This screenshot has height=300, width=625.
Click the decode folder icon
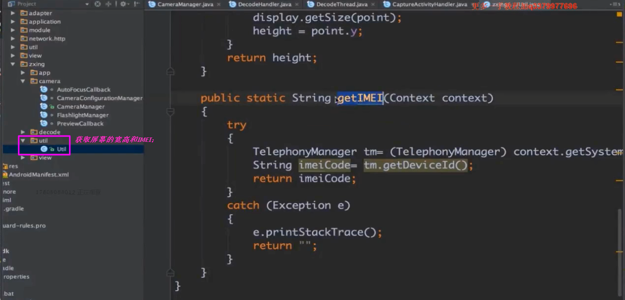point(34,132)
